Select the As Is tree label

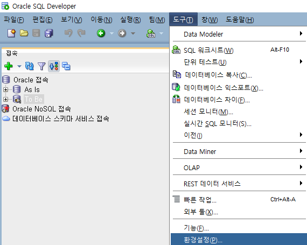pos(32,89)
